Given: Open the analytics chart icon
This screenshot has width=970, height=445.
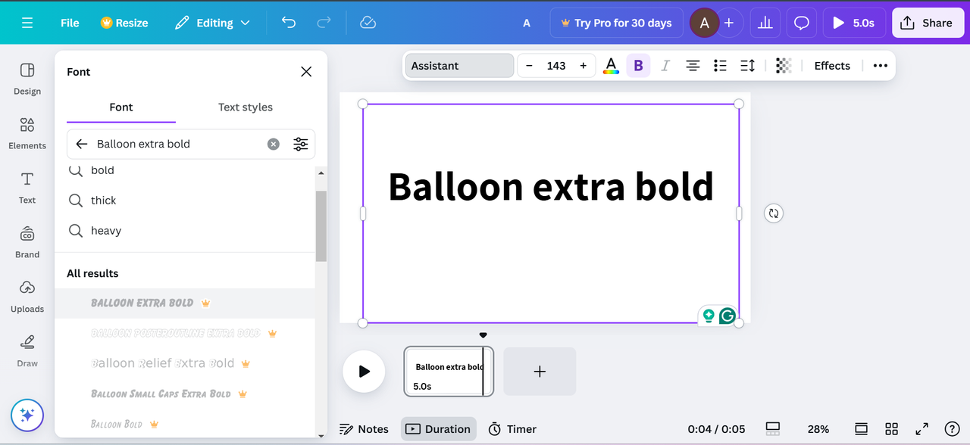Looking at the screenshot, I should [x=765, y=23].
